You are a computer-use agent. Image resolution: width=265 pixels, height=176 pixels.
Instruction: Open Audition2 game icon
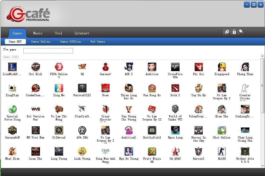(129, 130)
